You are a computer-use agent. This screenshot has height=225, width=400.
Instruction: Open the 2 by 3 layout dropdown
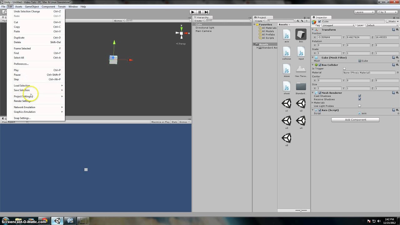387,12
